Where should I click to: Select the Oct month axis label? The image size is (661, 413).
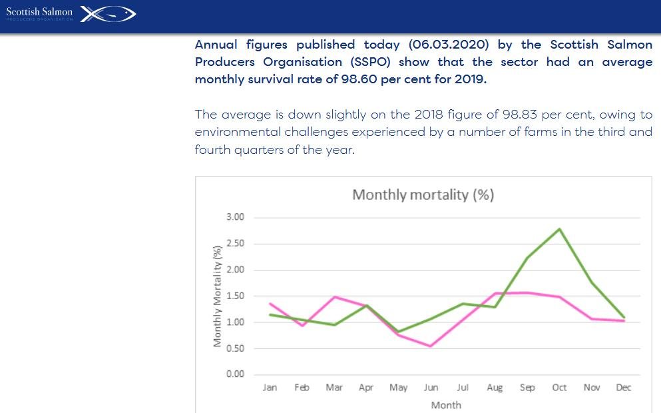[559, 388]
